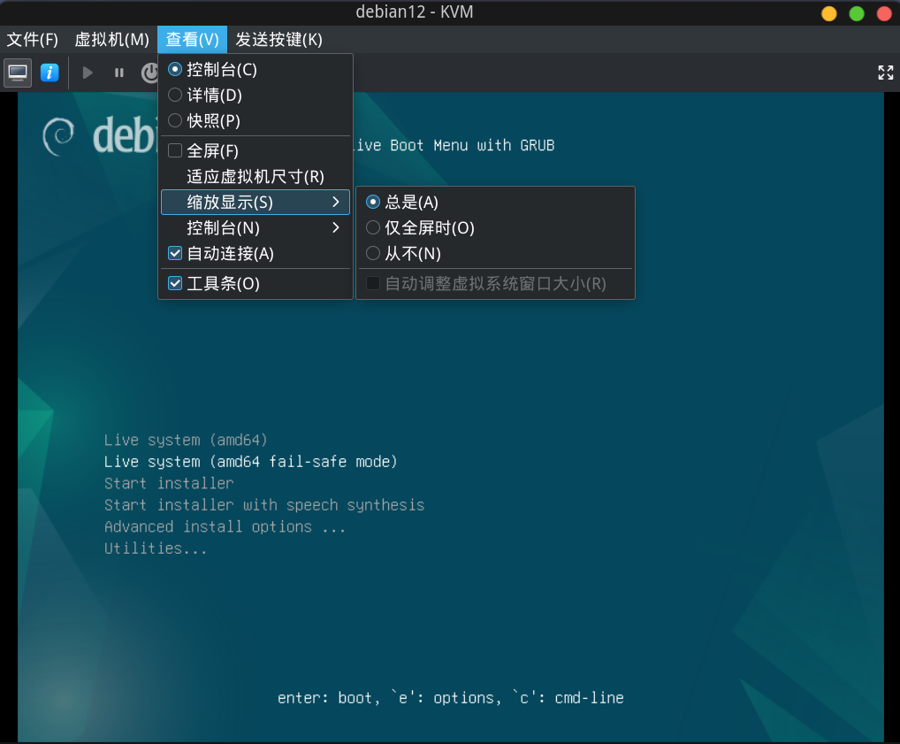This screenshot has height=744, width=900.
Task: Click 'Utilities...' boot entry
Action: pos(155,548)
